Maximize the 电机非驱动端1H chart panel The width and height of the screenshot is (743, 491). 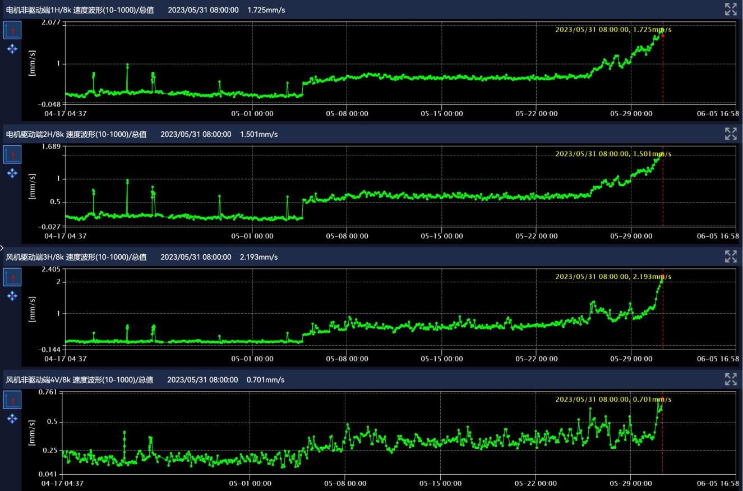point(730,9)
